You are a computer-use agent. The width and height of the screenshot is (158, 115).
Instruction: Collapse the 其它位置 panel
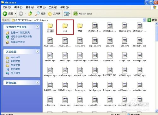(37, 52)
